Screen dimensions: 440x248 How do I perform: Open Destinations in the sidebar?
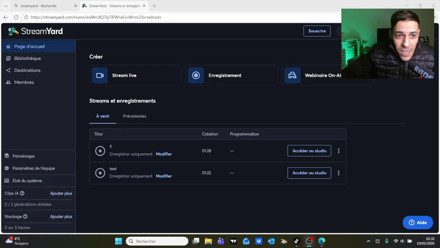[38, 70]
